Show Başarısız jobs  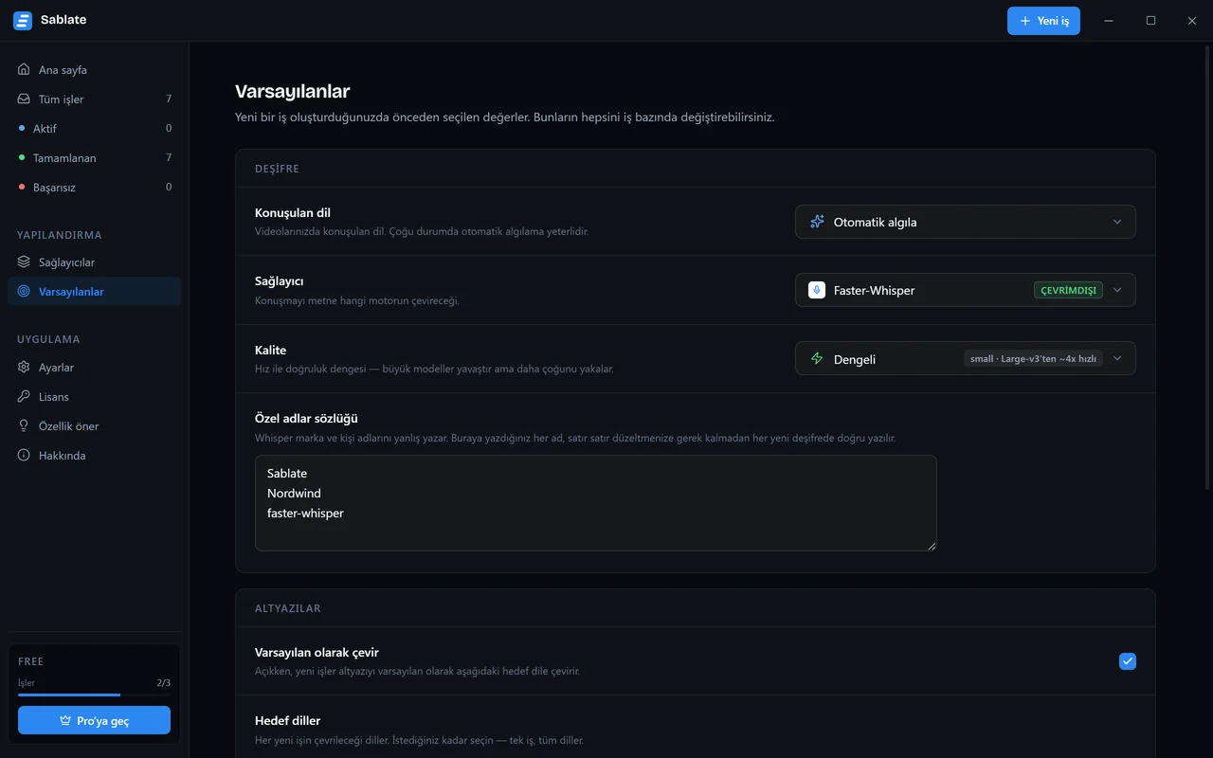point(94,187)
